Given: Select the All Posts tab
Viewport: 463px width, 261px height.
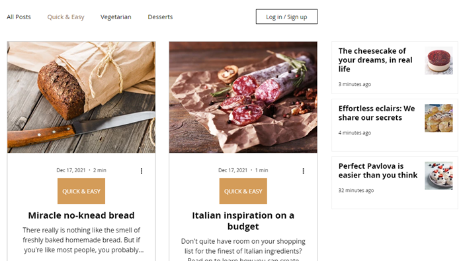Looking at the screenshot, I should (19, 17).
